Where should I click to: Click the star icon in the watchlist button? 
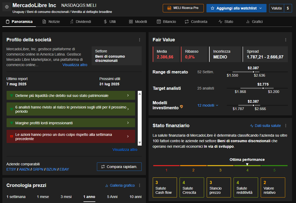click(x=212, y=8)
